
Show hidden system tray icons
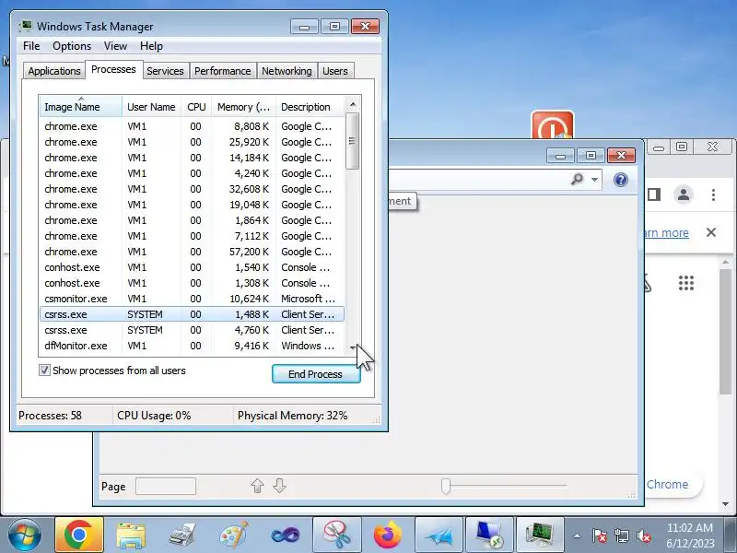(x=578, y=535)
